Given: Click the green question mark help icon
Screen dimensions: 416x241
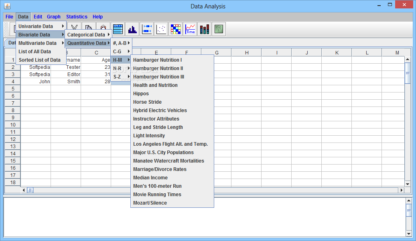Looking at the screenshot, I should point(219,29).
